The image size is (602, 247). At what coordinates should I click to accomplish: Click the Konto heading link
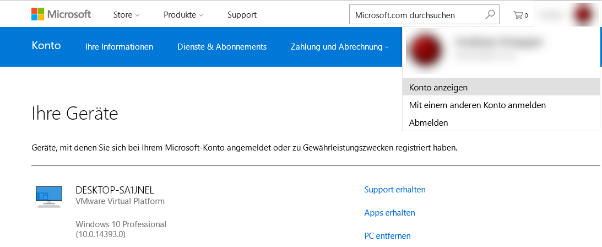tap(46, 46)
